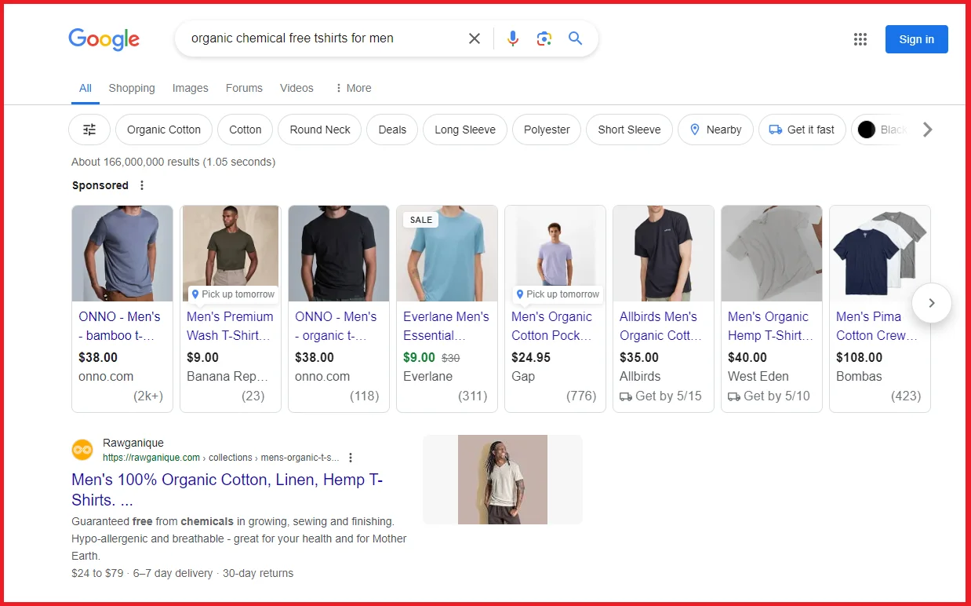971x606 pixels.
Task: Switch to the Forums tab
Action: pyautogui.click(x=244, y=88)
